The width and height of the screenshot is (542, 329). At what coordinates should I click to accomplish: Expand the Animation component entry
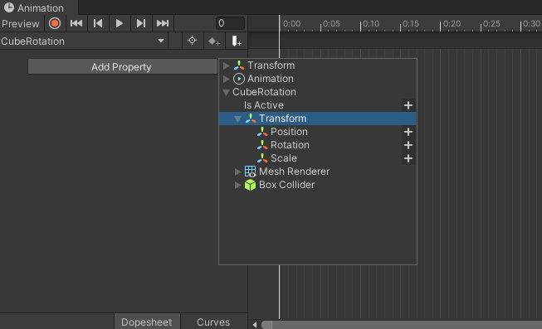(226, 79)
